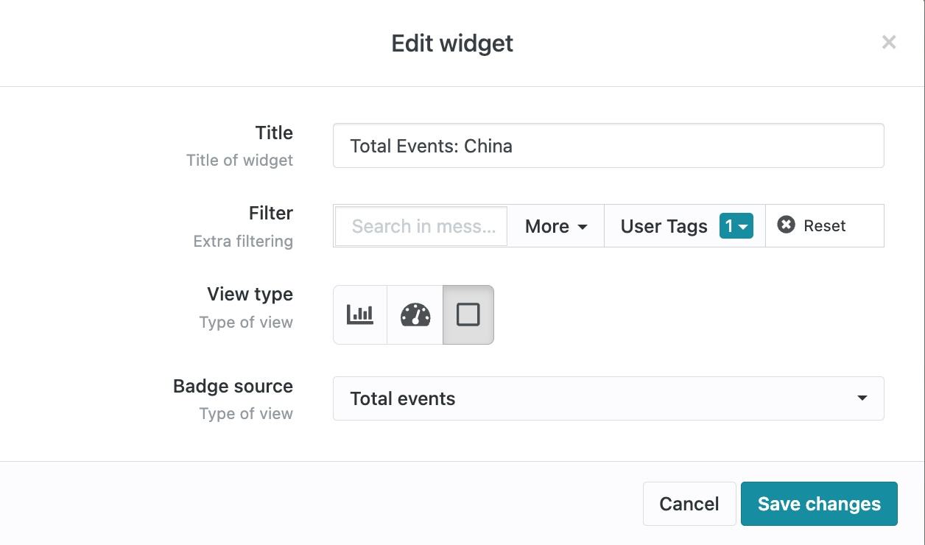Click the View type label

pyautogui.click(x=250, y=294)
